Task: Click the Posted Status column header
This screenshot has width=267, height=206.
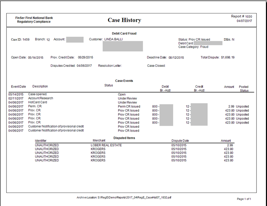Action: pyautogui.click(x=244, y=89)
